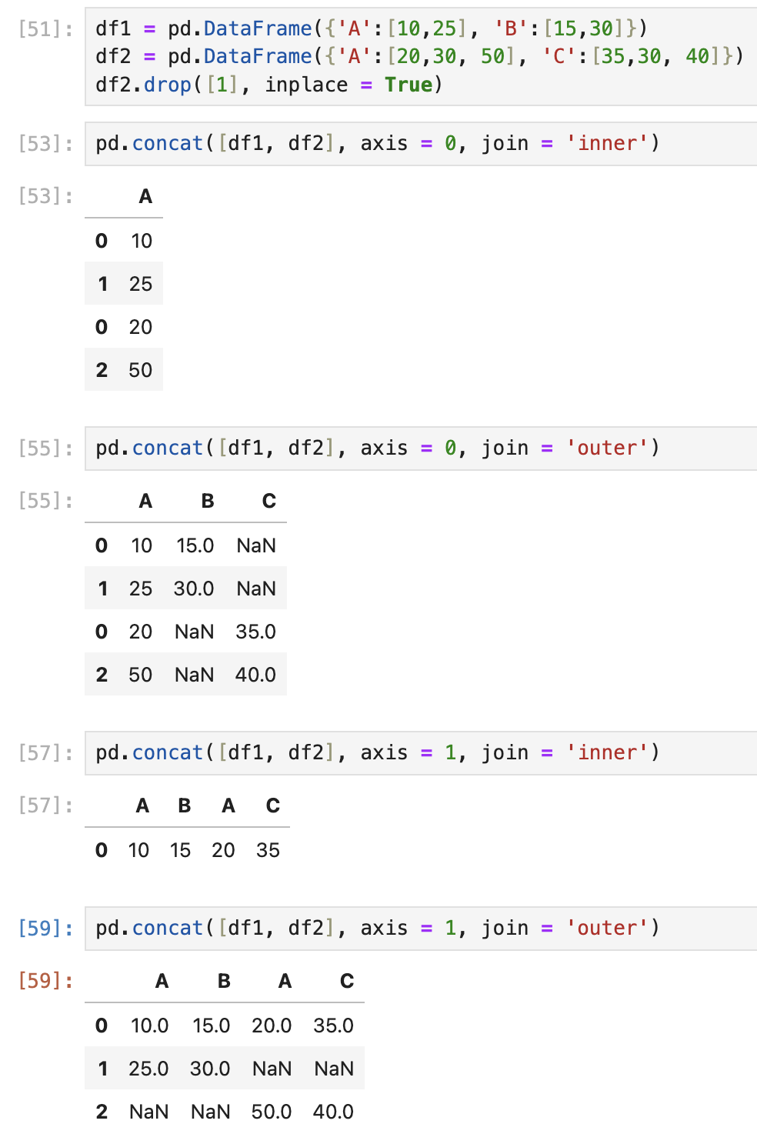The image size is (757, 1134).
Task: Click row index 2 in output 59 table
Action: click(102, 1112)
